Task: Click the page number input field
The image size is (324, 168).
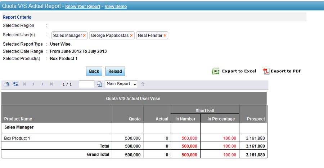Action: click(x=86, y=84)
